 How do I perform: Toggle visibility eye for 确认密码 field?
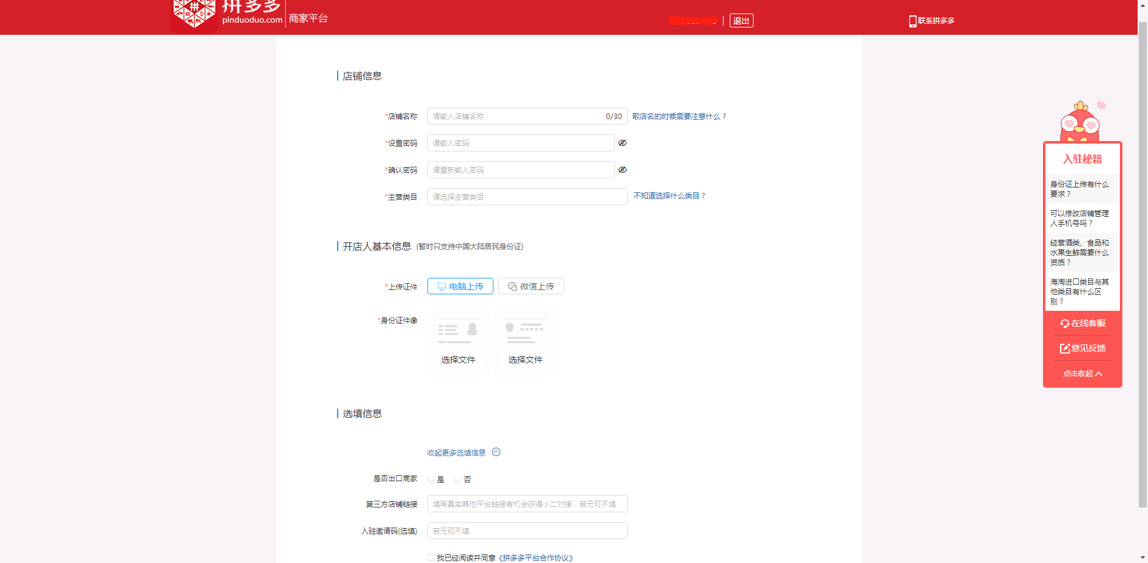(x=622, y=170)
